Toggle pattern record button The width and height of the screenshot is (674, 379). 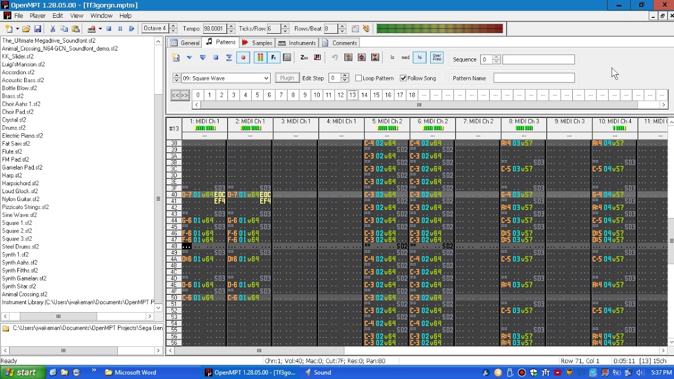[243, 57]
